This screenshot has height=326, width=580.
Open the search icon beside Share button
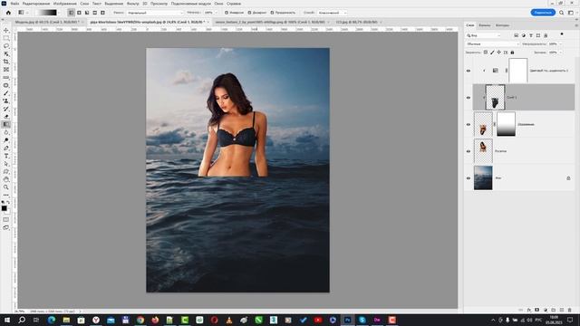562,13
